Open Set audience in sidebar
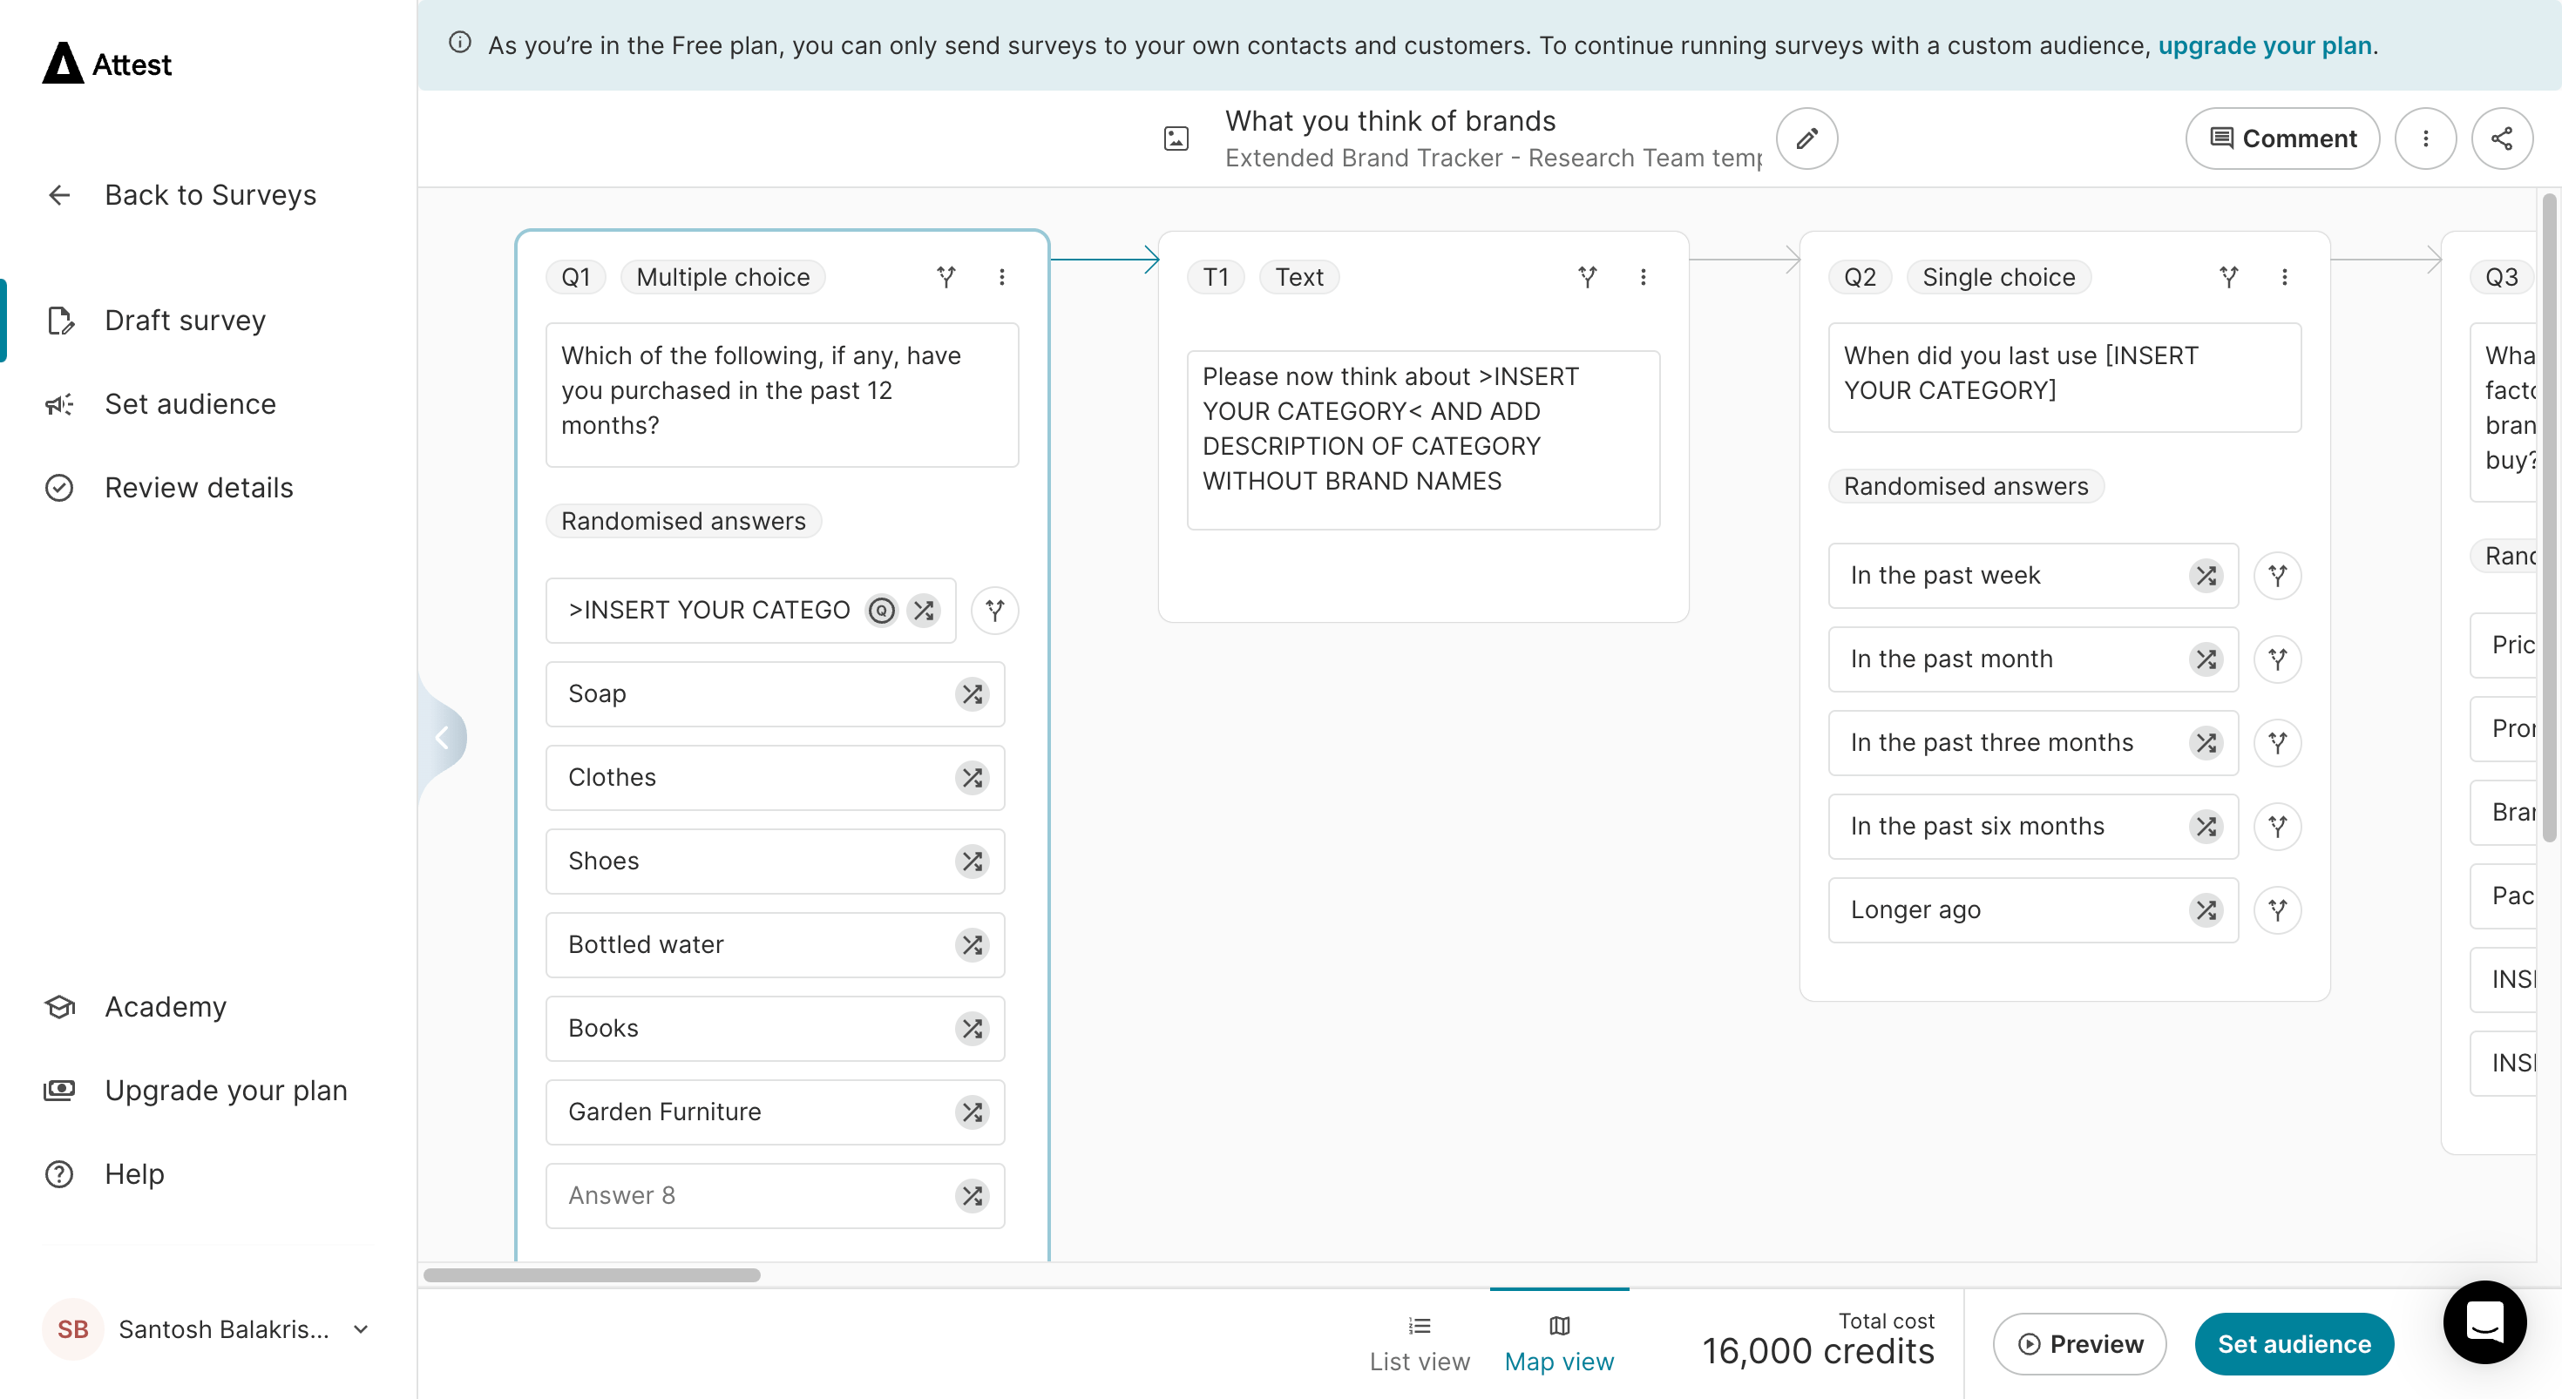Viewport: 2562px width, 1399px height. [x=190, y=403]
